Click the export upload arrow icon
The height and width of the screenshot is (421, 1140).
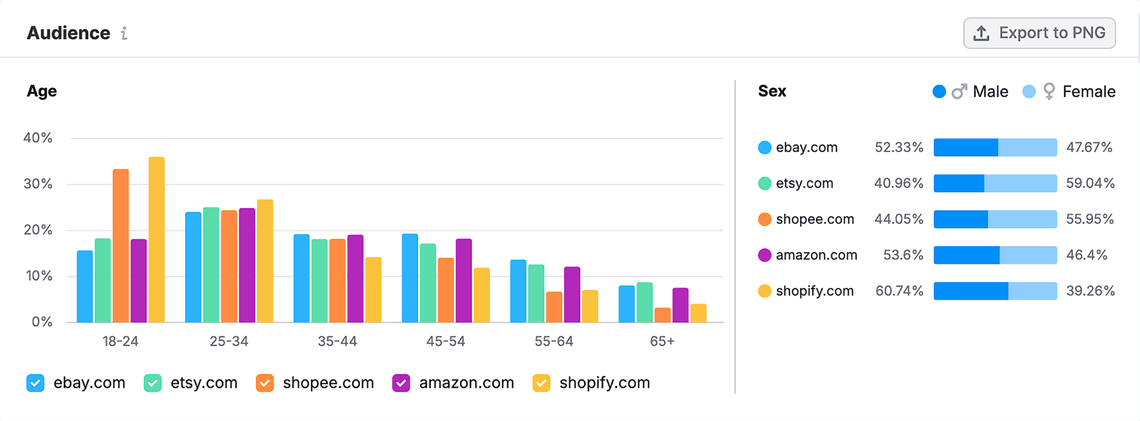click(981, 33)
